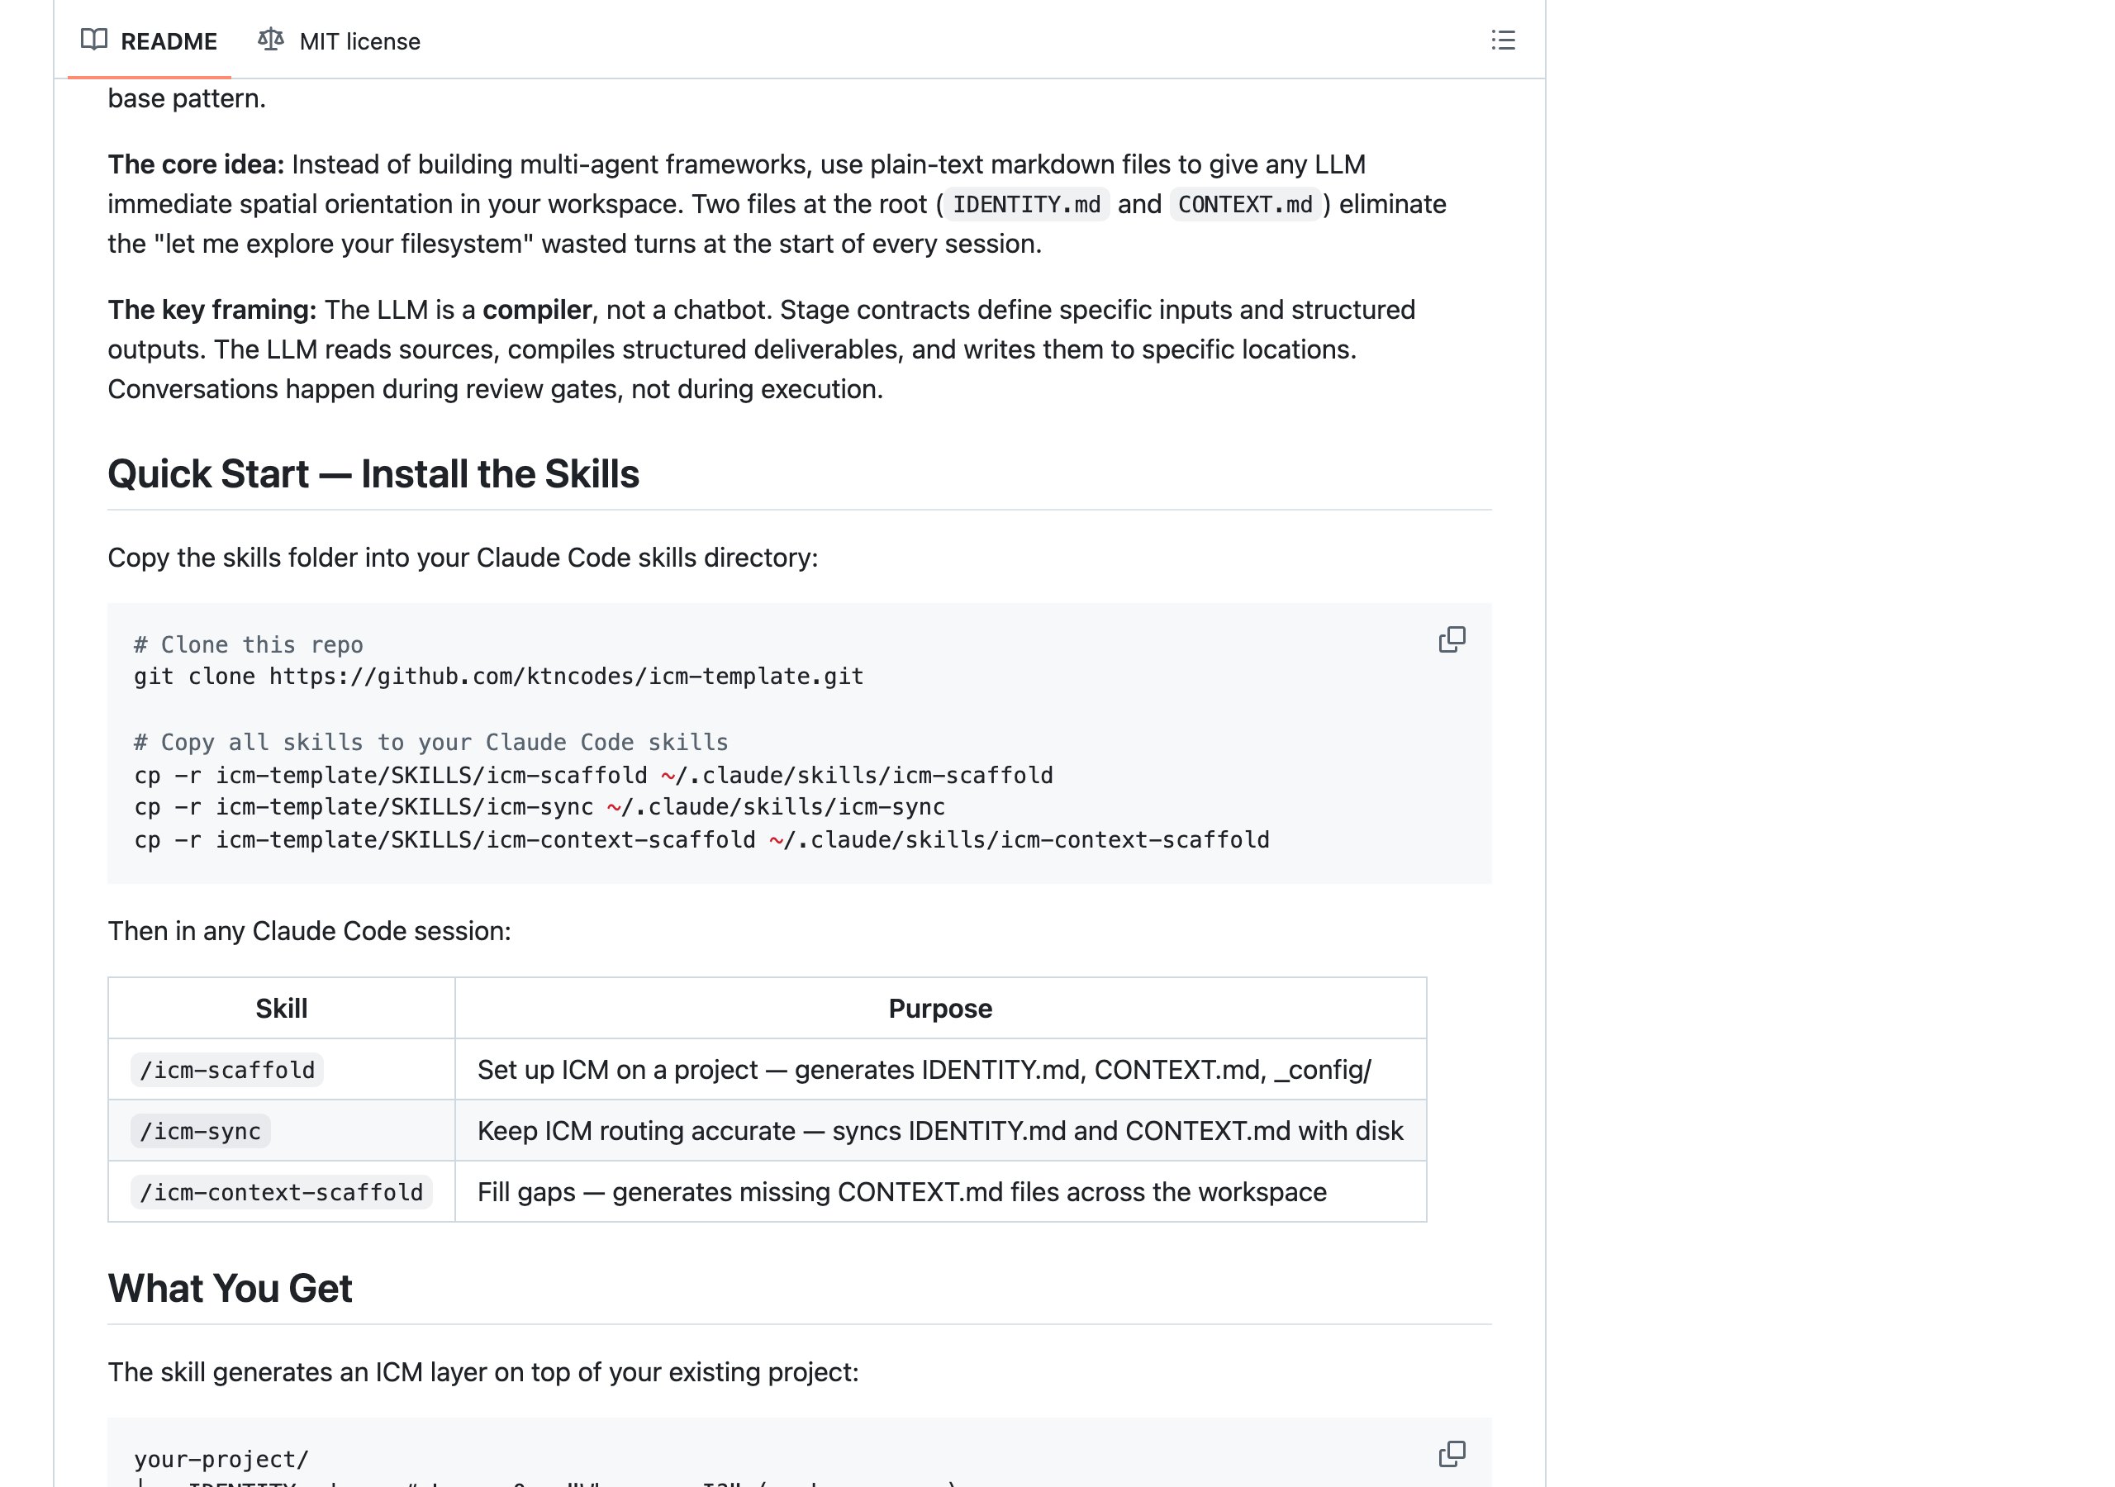Click the Quick Start — Install the Skills heading
The height and width of the screenshot is (1487, 2115).
(373, 473)
